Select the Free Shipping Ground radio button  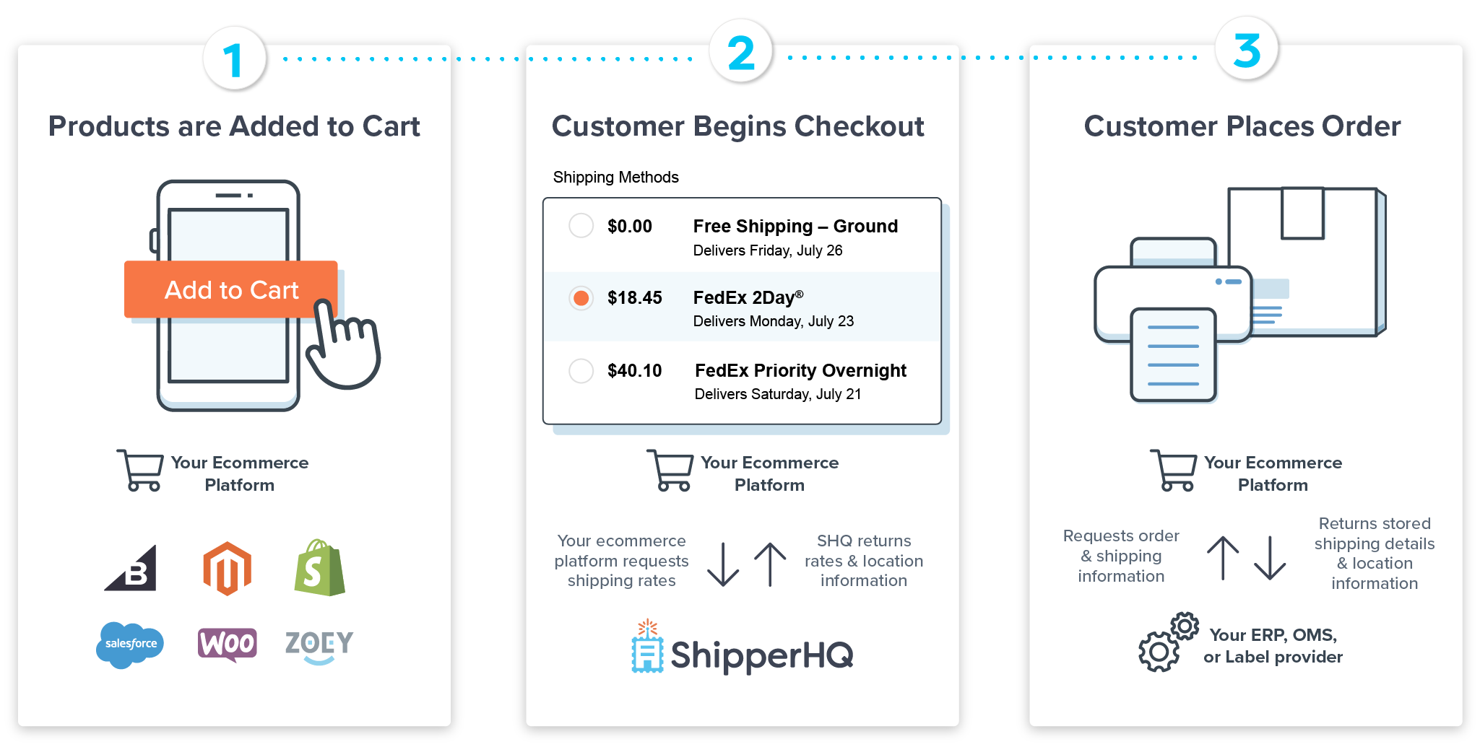point(581,226)
